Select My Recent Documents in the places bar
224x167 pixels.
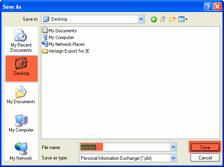coord(21,41)
